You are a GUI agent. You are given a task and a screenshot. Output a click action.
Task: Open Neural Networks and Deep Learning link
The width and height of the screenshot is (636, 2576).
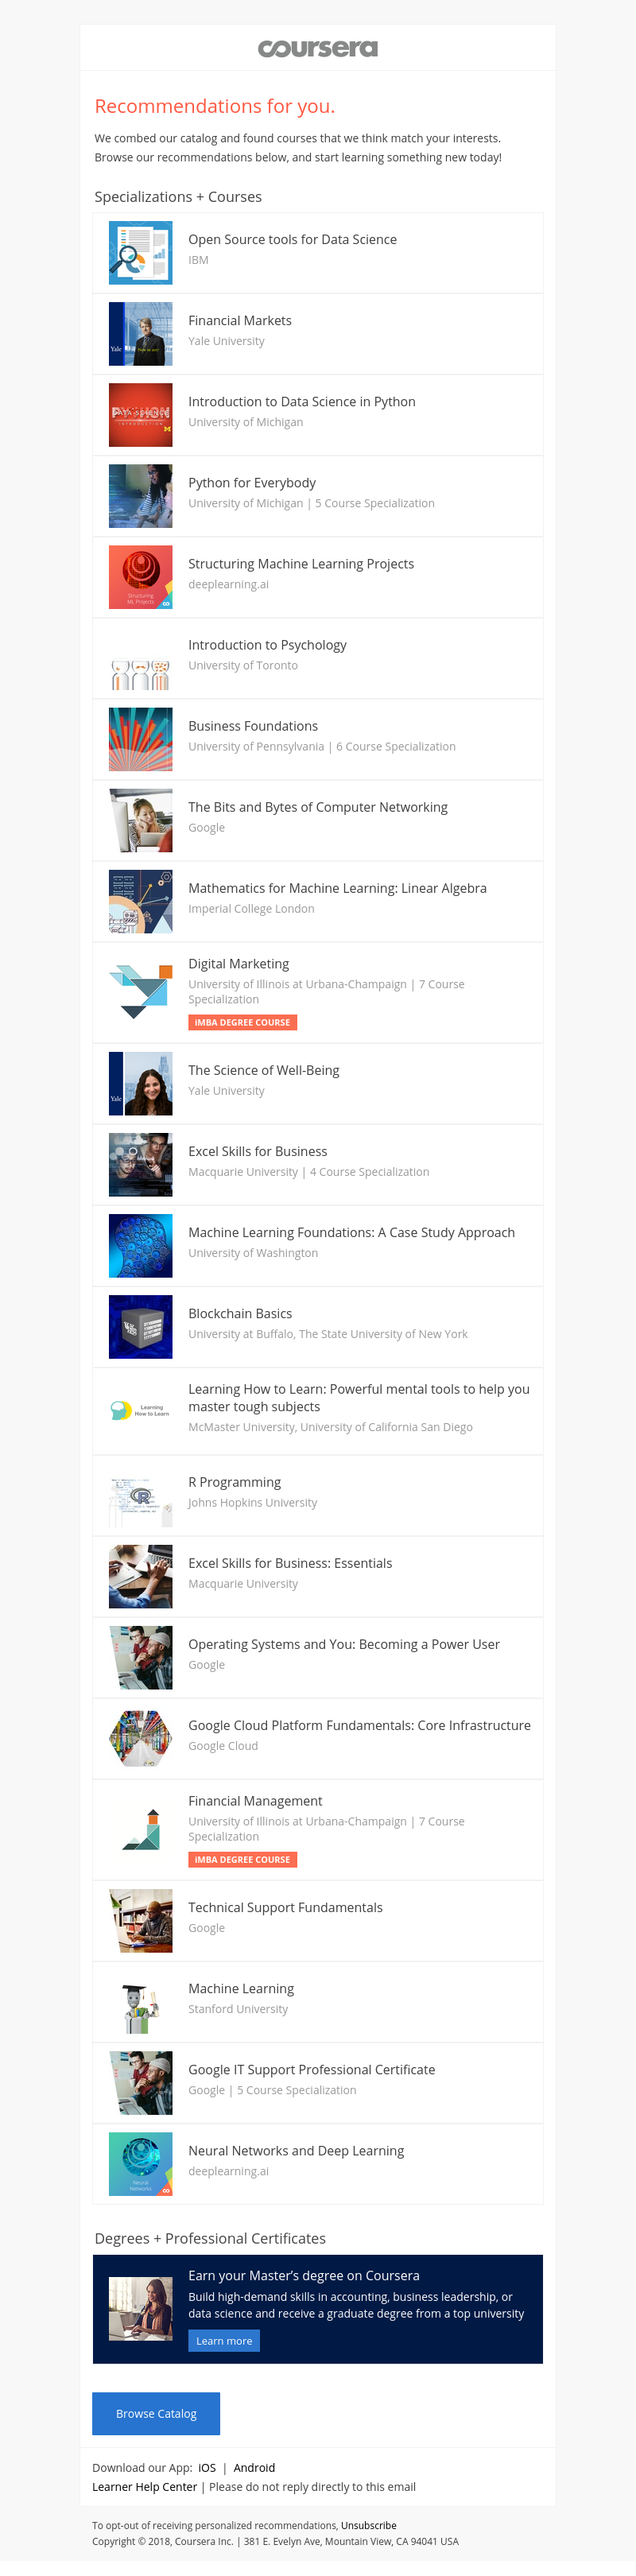coord(296,2151)
